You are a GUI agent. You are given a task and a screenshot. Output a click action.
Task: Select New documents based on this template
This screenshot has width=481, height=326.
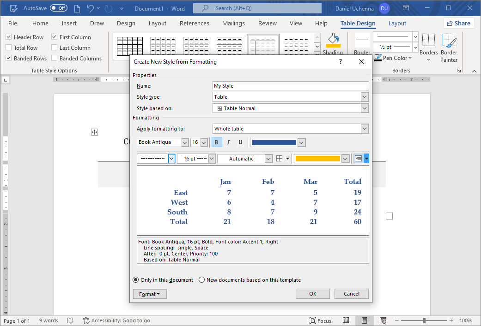coord(202,280)
